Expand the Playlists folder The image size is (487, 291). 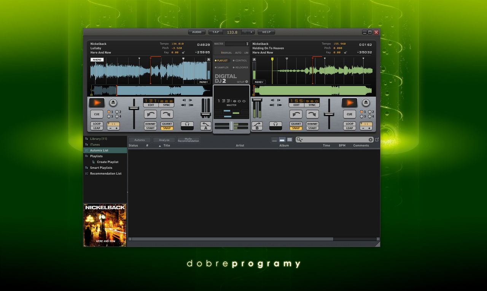87,156
